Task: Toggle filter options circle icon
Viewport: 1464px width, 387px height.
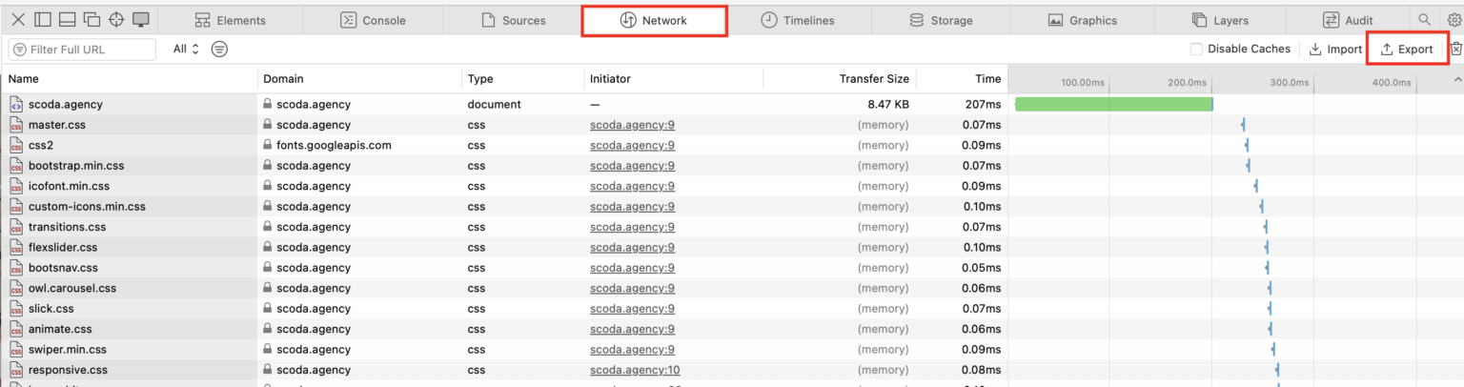Action: (x=219, y=49)
